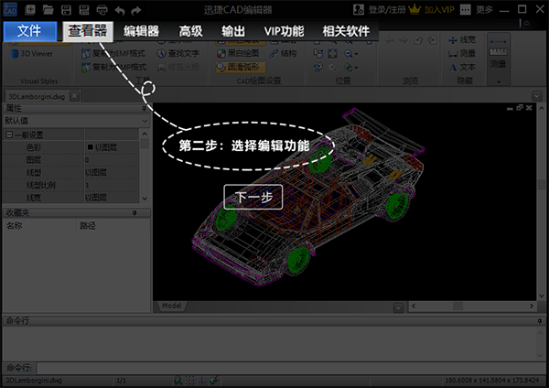This screenshot has width=549, height=388.
Task: Click the rotate icon in 位置 group
Action: 318,67
